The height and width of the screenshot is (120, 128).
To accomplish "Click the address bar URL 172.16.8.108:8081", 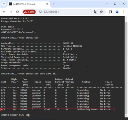I will [x=48, y=12].
